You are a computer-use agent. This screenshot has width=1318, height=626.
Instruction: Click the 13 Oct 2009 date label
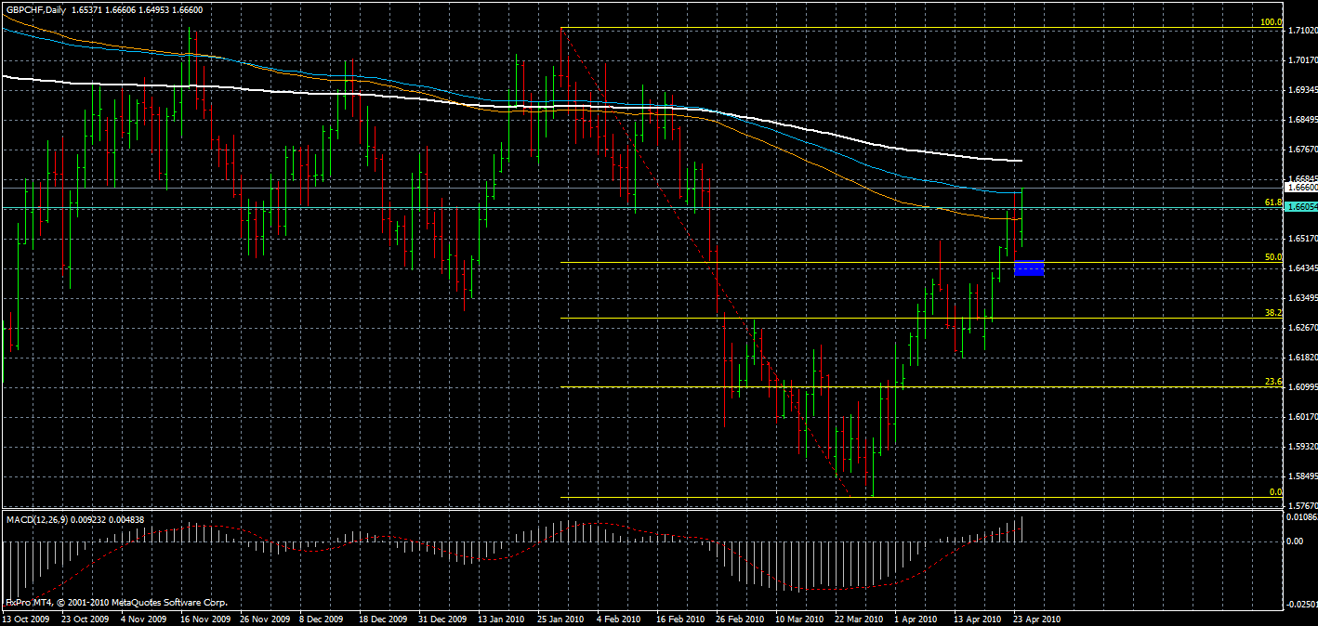(28, 619)
